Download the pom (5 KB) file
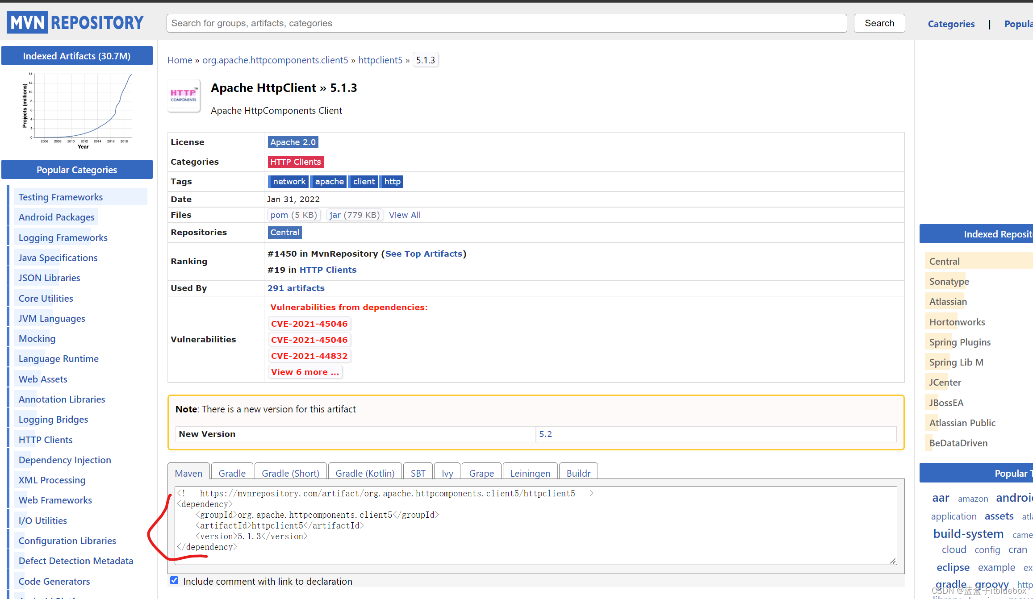The height and width of the screenshot is (599, 1033). (x=293, y=215)
